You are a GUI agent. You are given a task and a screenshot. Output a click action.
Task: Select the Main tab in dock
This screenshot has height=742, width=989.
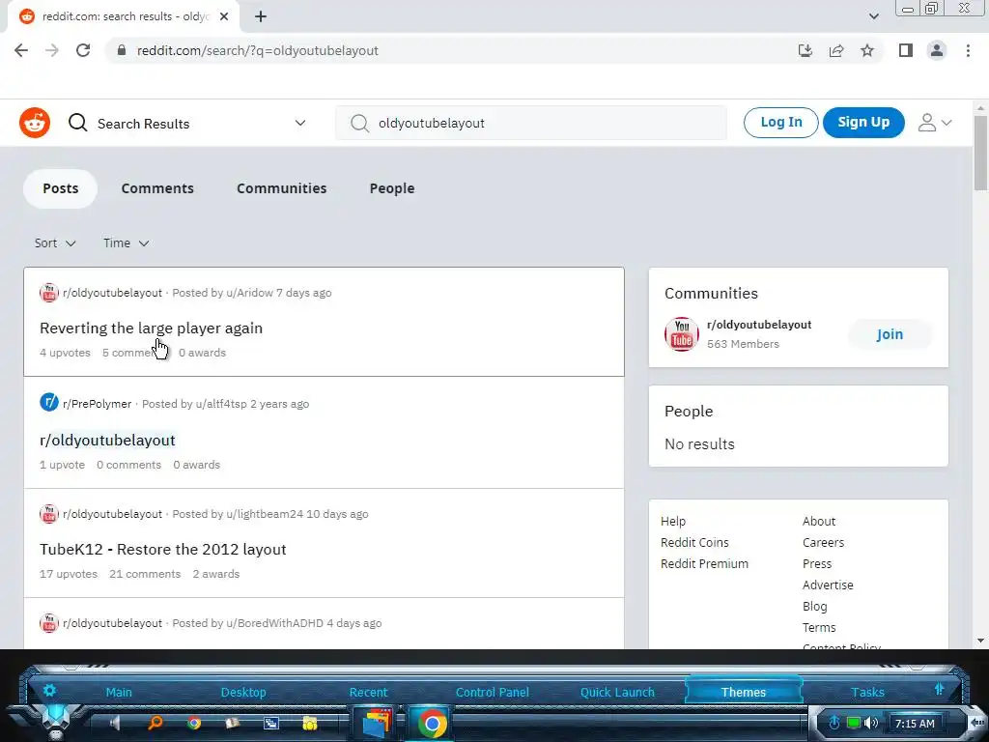pyautogui.click(x=119, y=692)
